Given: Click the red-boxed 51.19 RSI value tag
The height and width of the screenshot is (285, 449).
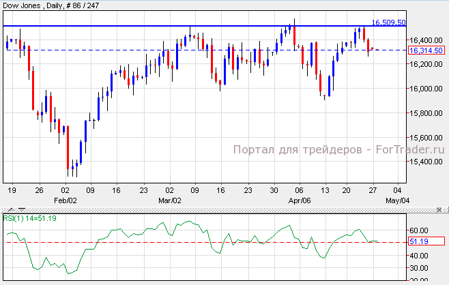Looking at the screenshot, I should pyautogui.click(x=426, y=241).
